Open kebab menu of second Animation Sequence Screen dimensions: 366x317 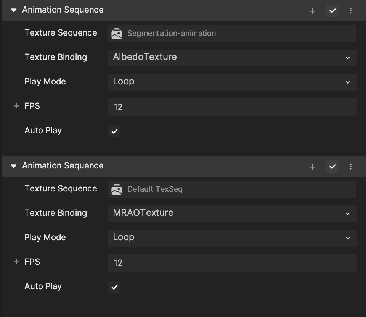click(x=351, y=167)
